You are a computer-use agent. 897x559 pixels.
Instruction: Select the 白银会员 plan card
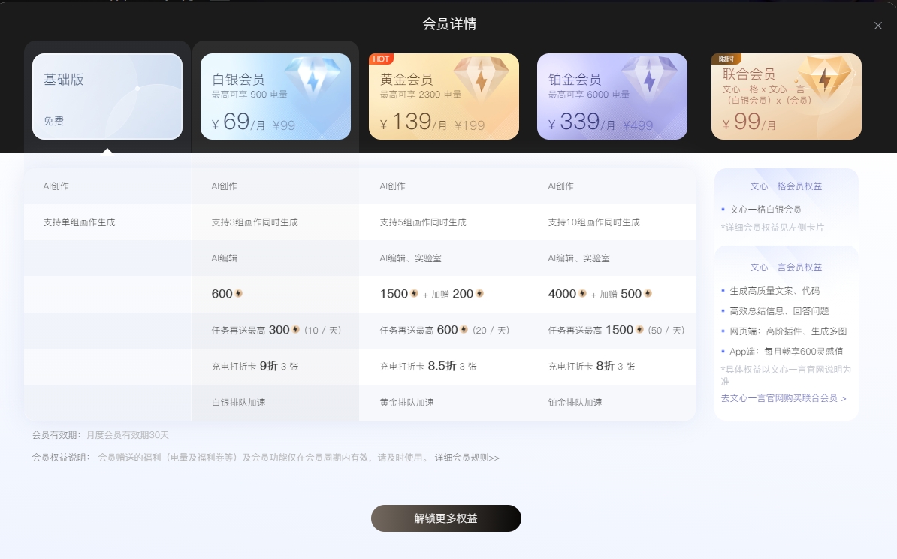pos(275,96)
